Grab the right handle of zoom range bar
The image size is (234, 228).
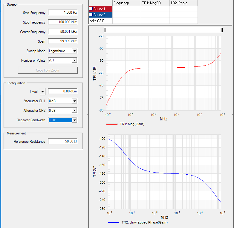tap(221, 30)
